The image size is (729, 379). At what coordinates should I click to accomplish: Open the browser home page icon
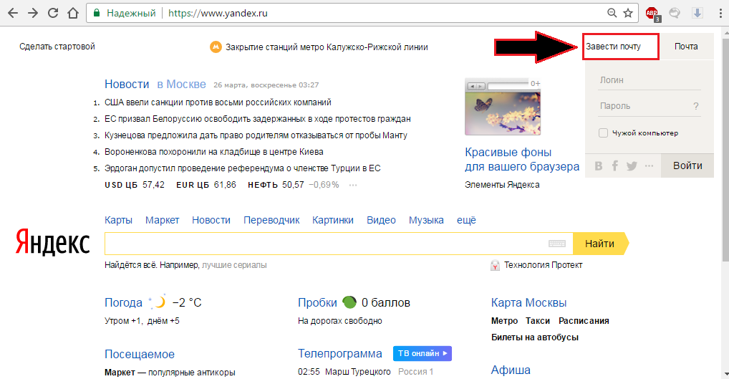pos(73,13)
